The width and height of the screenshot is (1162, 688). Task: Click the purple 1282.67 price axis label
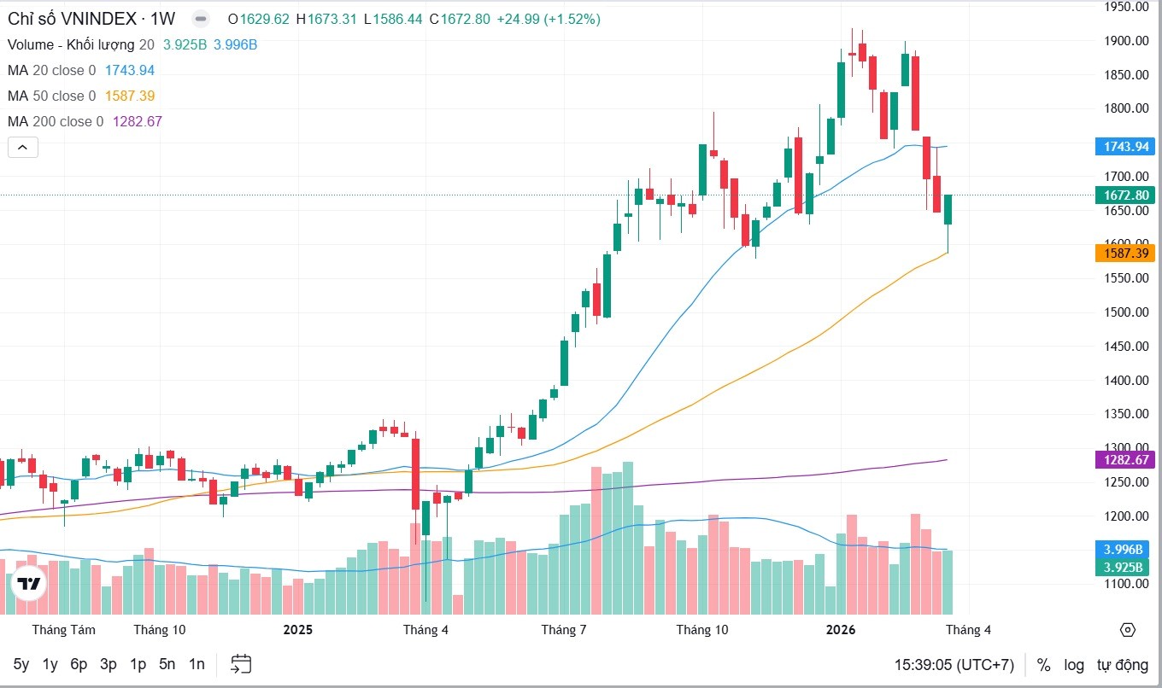(1124, 460)
